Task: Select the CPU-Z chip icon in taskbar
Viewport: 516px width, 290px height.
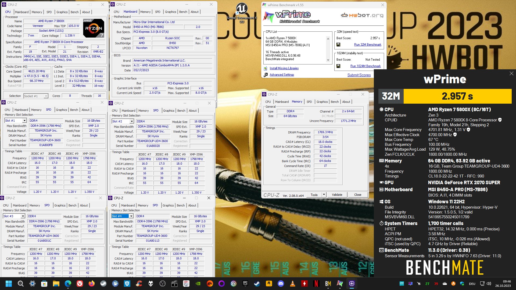Action: coord(352,284)
